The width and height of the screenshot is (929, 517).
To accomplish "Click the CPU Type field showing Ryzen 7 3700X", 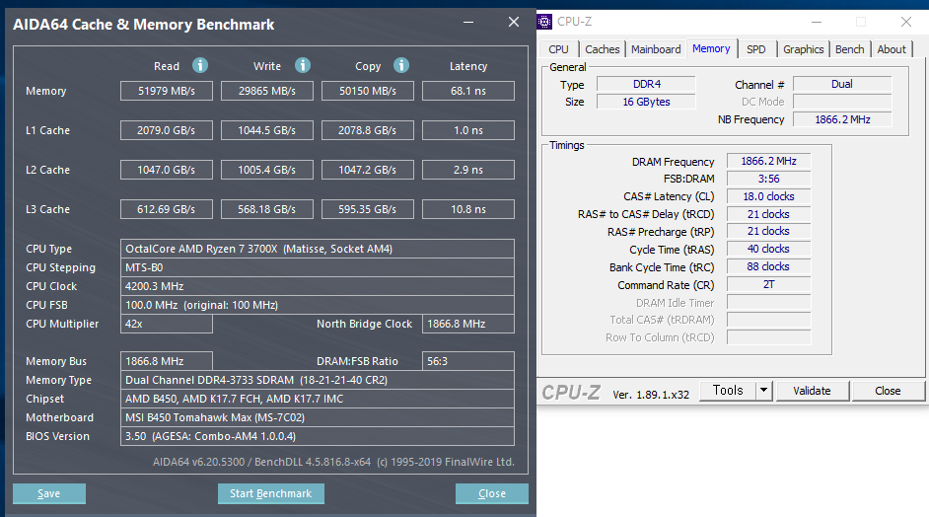I will 318,249.
